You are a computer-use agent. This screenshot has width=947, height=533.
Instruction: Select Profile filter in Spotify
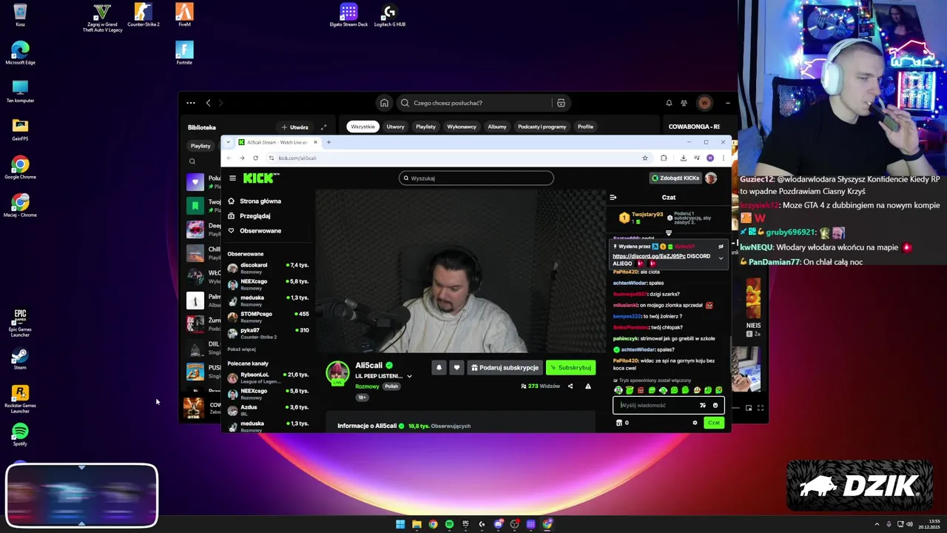pos(585,127)
